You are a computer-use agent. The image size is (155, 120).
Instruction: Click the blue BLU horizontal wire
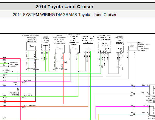pos(67,86)
